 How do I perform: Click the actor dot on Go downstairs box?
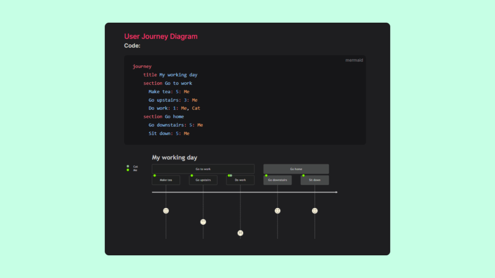pos(266,176)
